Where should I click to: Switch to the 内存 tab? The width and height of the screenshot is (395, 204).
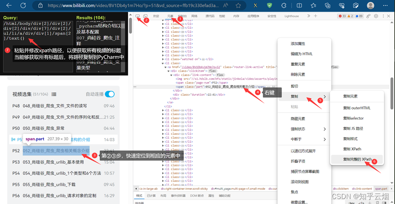236,16
